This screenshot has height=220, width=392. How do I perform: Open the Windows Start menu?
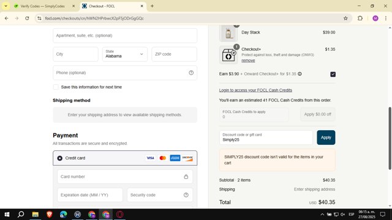7,215
